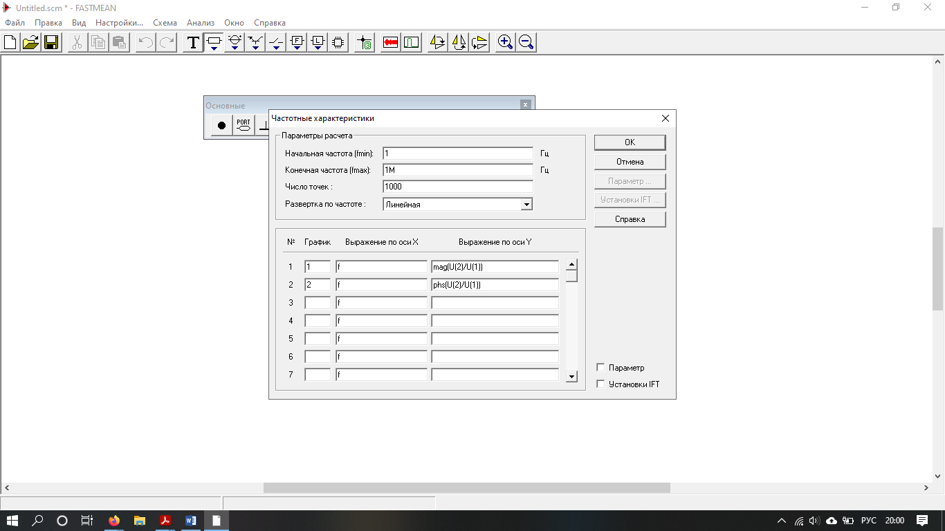Viewport: 945px width, 531px height.
Task: Zoom out with magnifier minus icon
Action: (x=526, y=43)
